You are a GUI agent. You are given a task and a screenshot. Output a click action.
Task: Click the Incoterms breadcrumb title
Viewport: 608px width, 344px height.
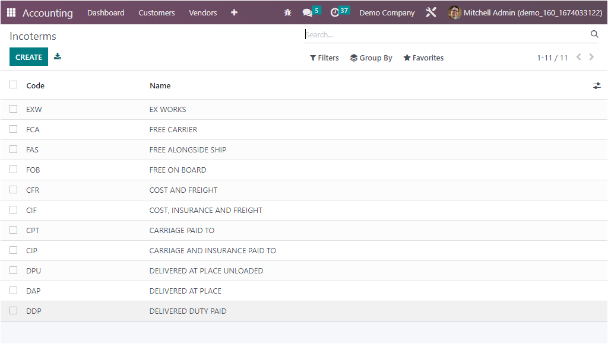coord(33,36)
